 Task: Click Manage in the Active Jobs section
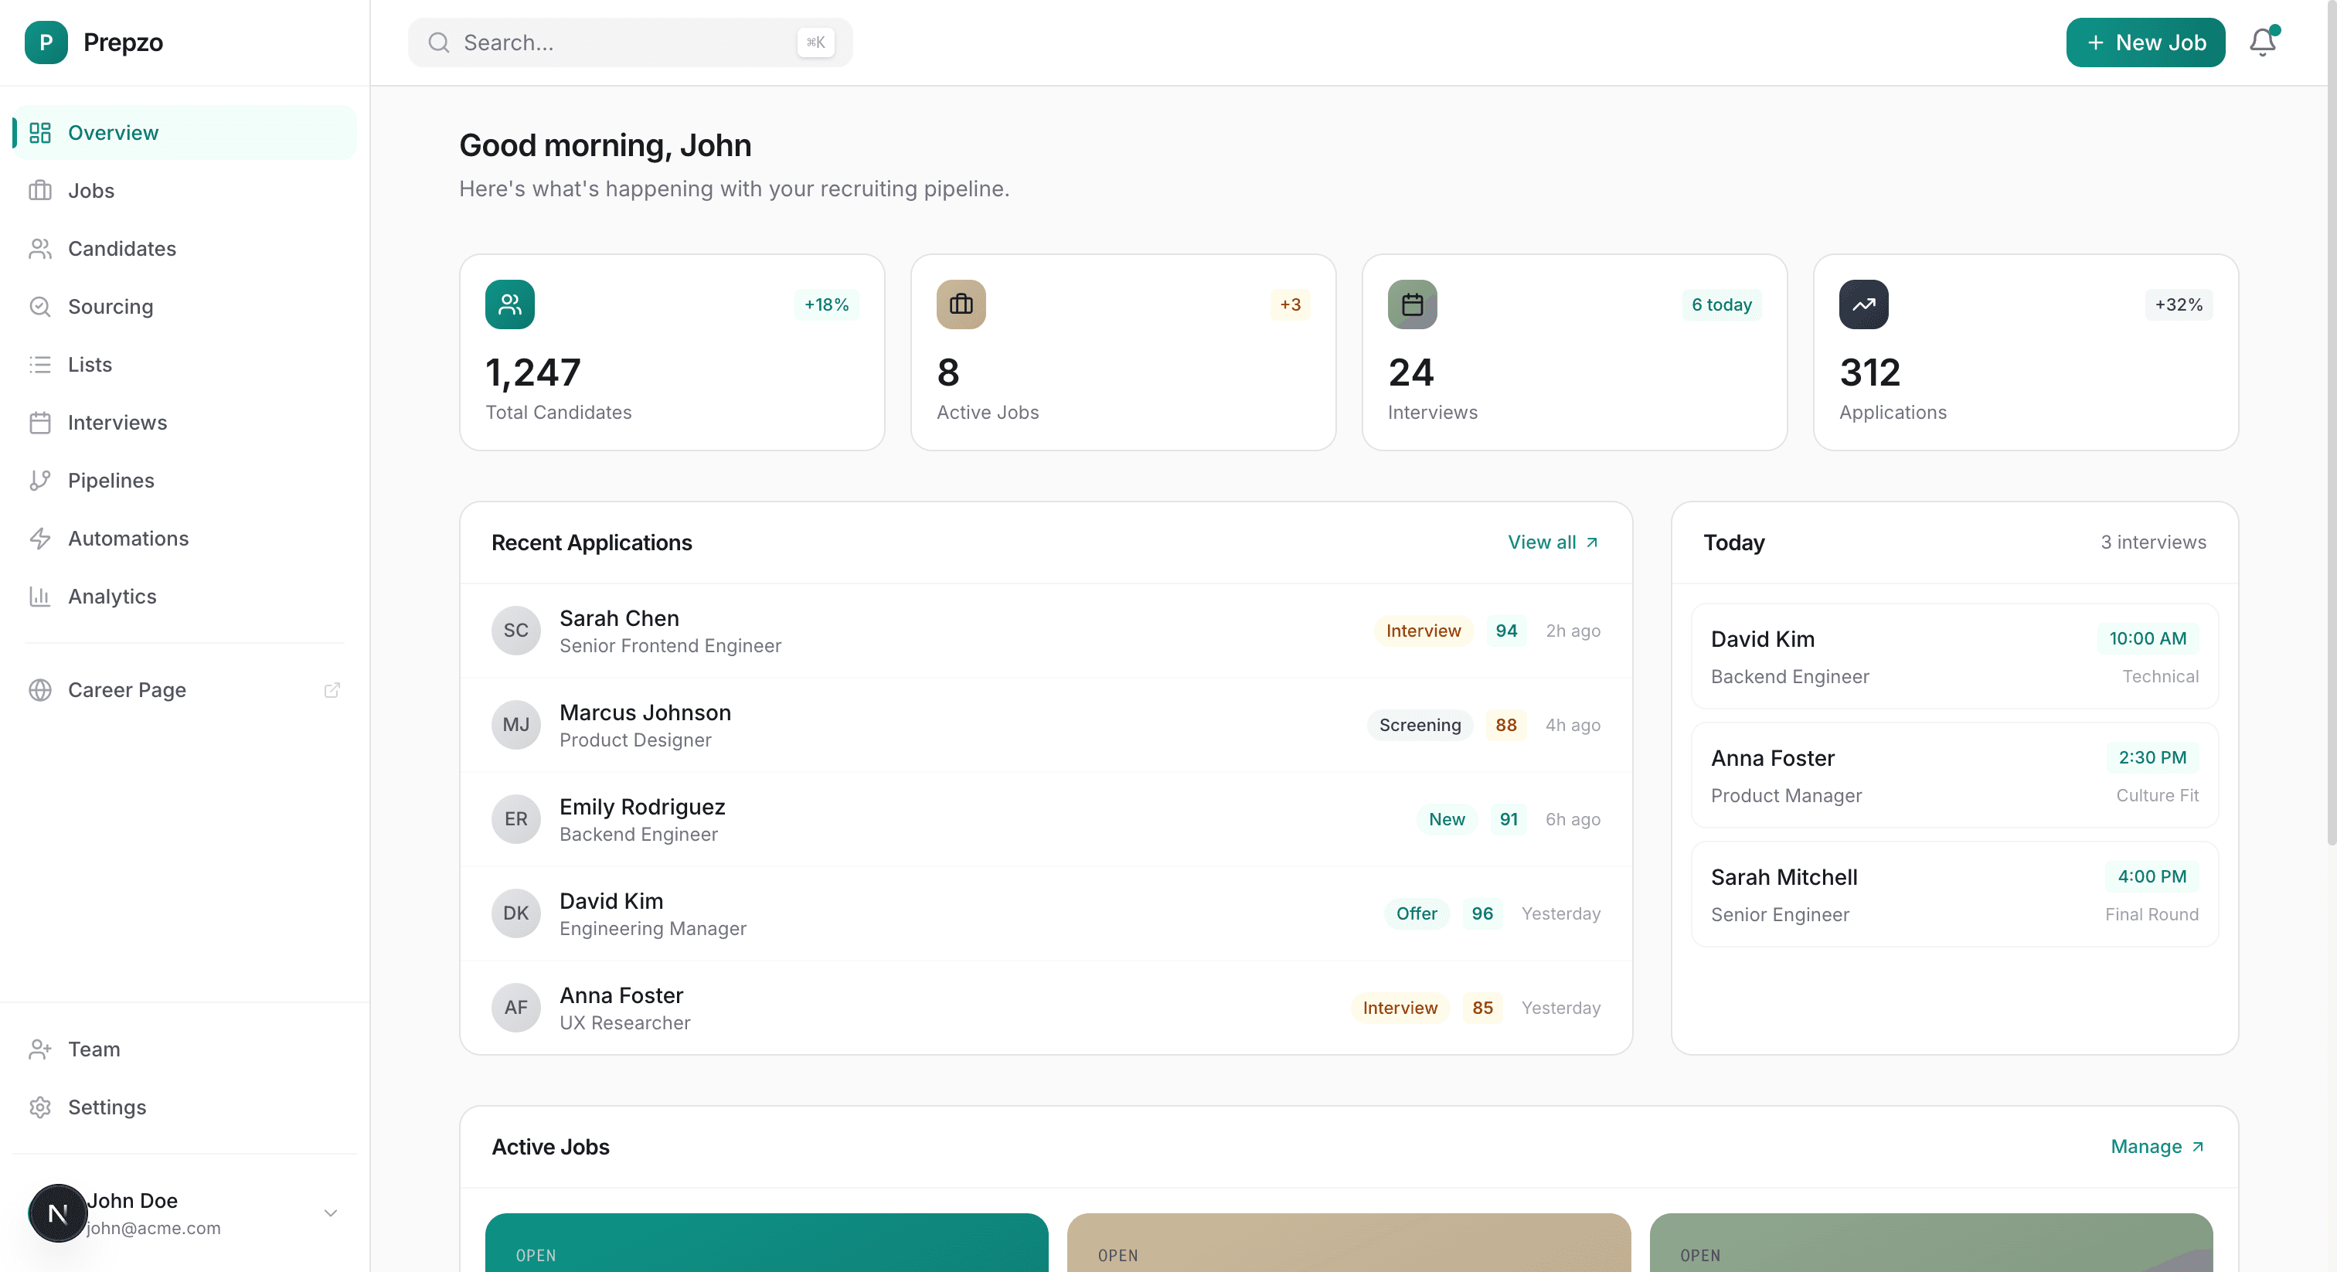2156,1146
